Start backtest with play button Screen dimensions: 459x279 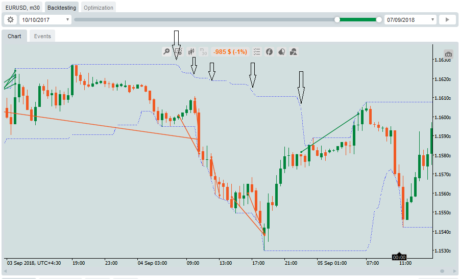tap(447, 20)
